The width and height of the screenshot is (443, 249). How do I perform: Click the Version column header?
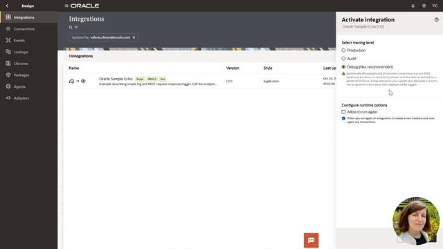[x=233, y=68]
